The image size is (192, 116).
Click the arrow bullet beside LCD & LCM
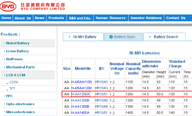click(5, 75)
